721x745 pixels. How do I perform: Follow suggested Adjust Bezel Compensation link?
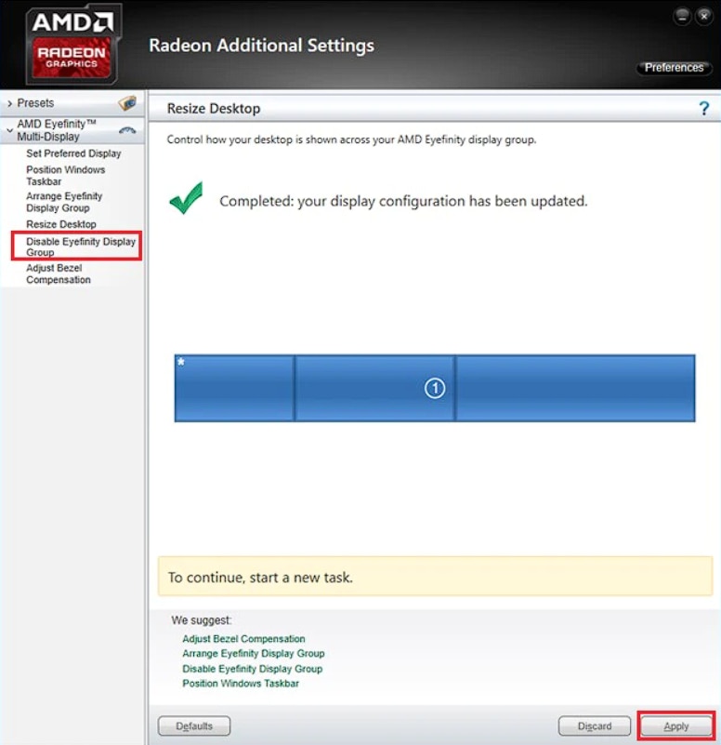243,639
